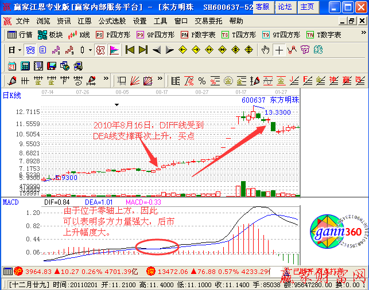369x290 pixels.
Task: Click the calculator icon in toolbar
Action: click(x=25, y=65)
